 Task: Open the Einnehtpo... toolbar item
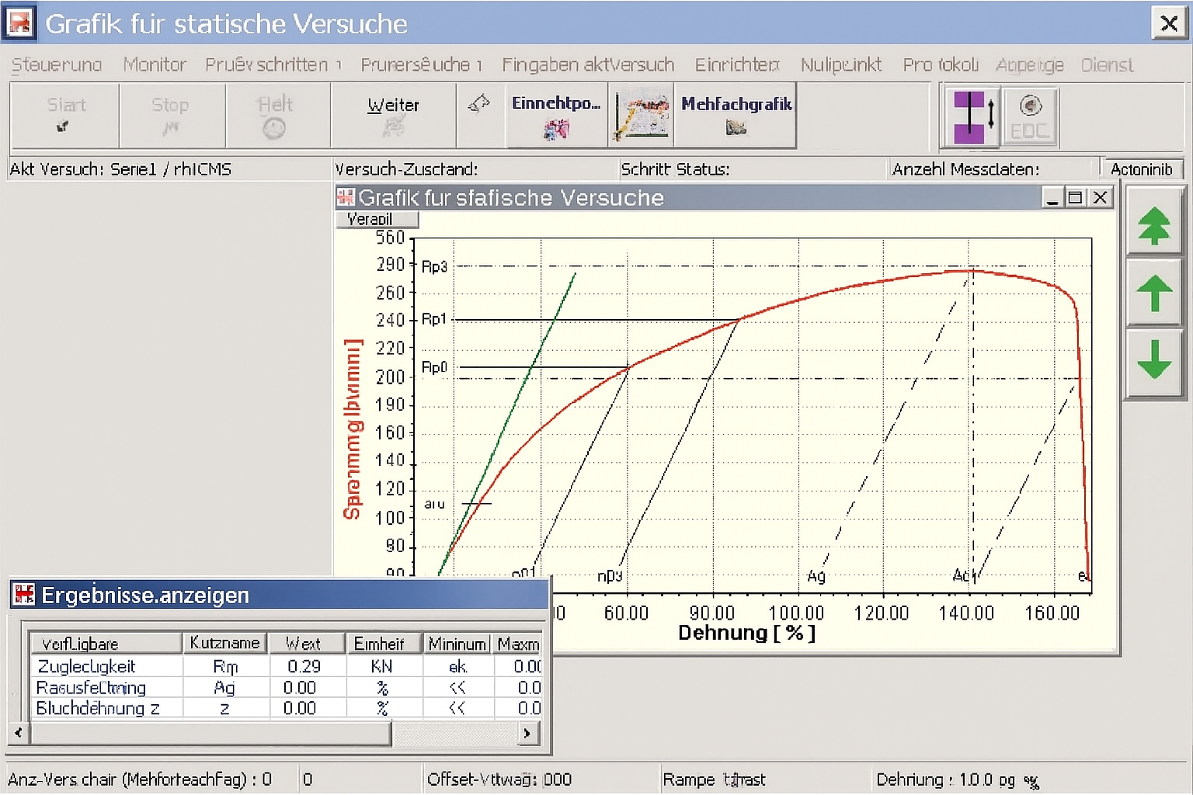click(556, 115)
